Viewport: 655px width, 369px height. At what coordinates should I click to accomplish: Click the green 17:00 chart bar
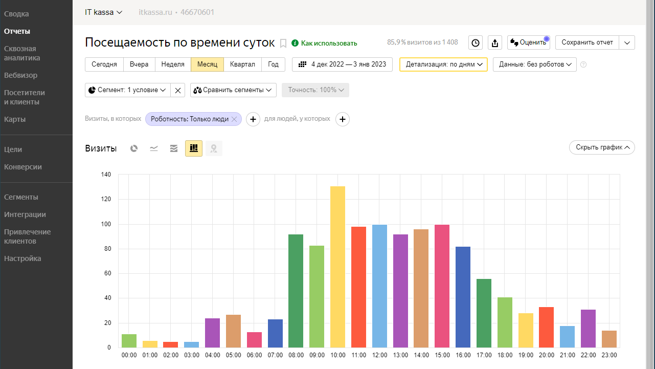point(484,313)
